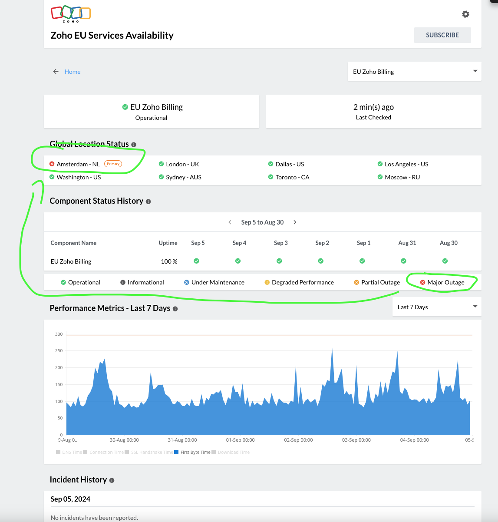Click the SUBSCRIBE button
The image size is (498, 522).
click(442, 35)
